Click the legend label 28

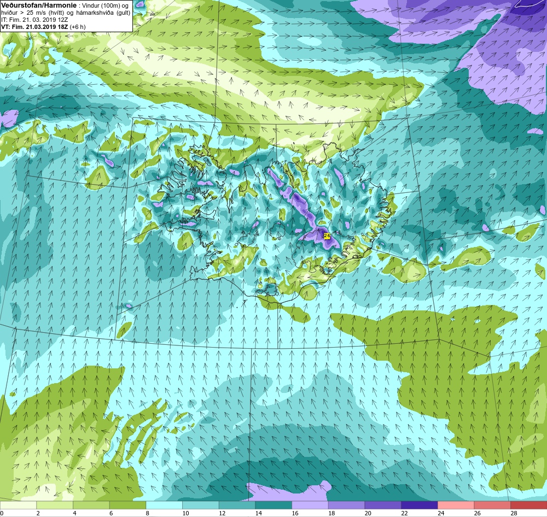pos(514,513)
